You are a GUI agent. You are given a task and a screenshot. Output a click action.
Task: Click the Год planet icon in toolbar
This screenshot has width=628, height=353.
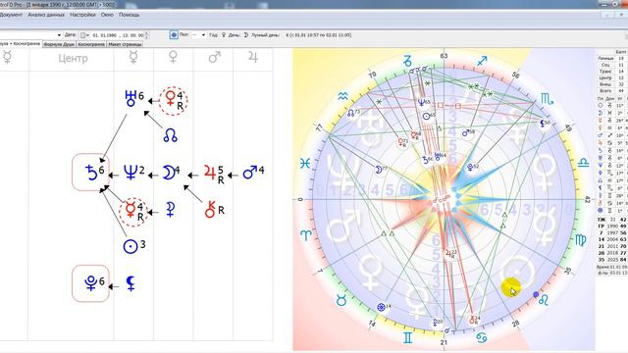click(224, 35)
